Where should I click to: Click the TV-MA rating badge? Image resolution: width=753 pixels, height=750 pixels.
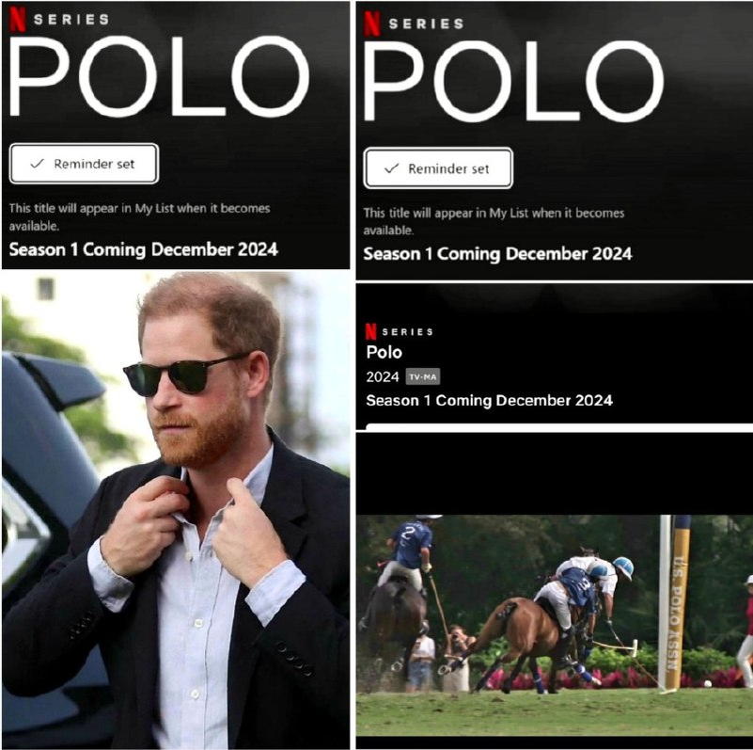click(423, 377)
